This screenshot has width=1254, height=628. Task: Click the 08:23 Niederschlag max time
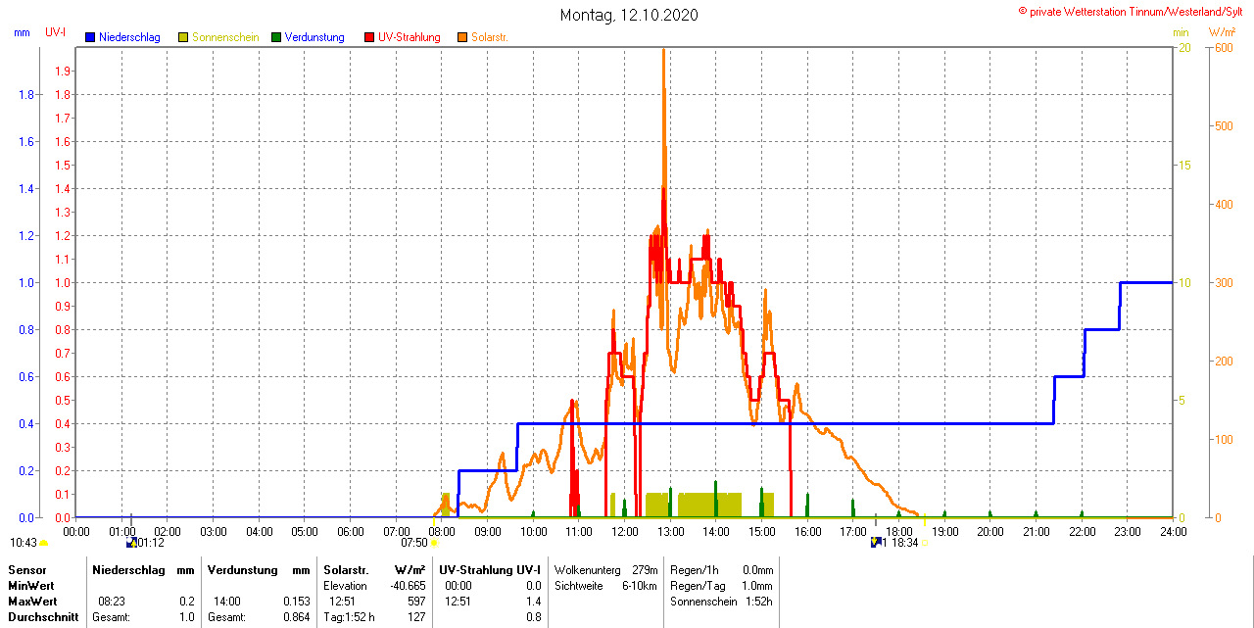click(x=112, y=601)
